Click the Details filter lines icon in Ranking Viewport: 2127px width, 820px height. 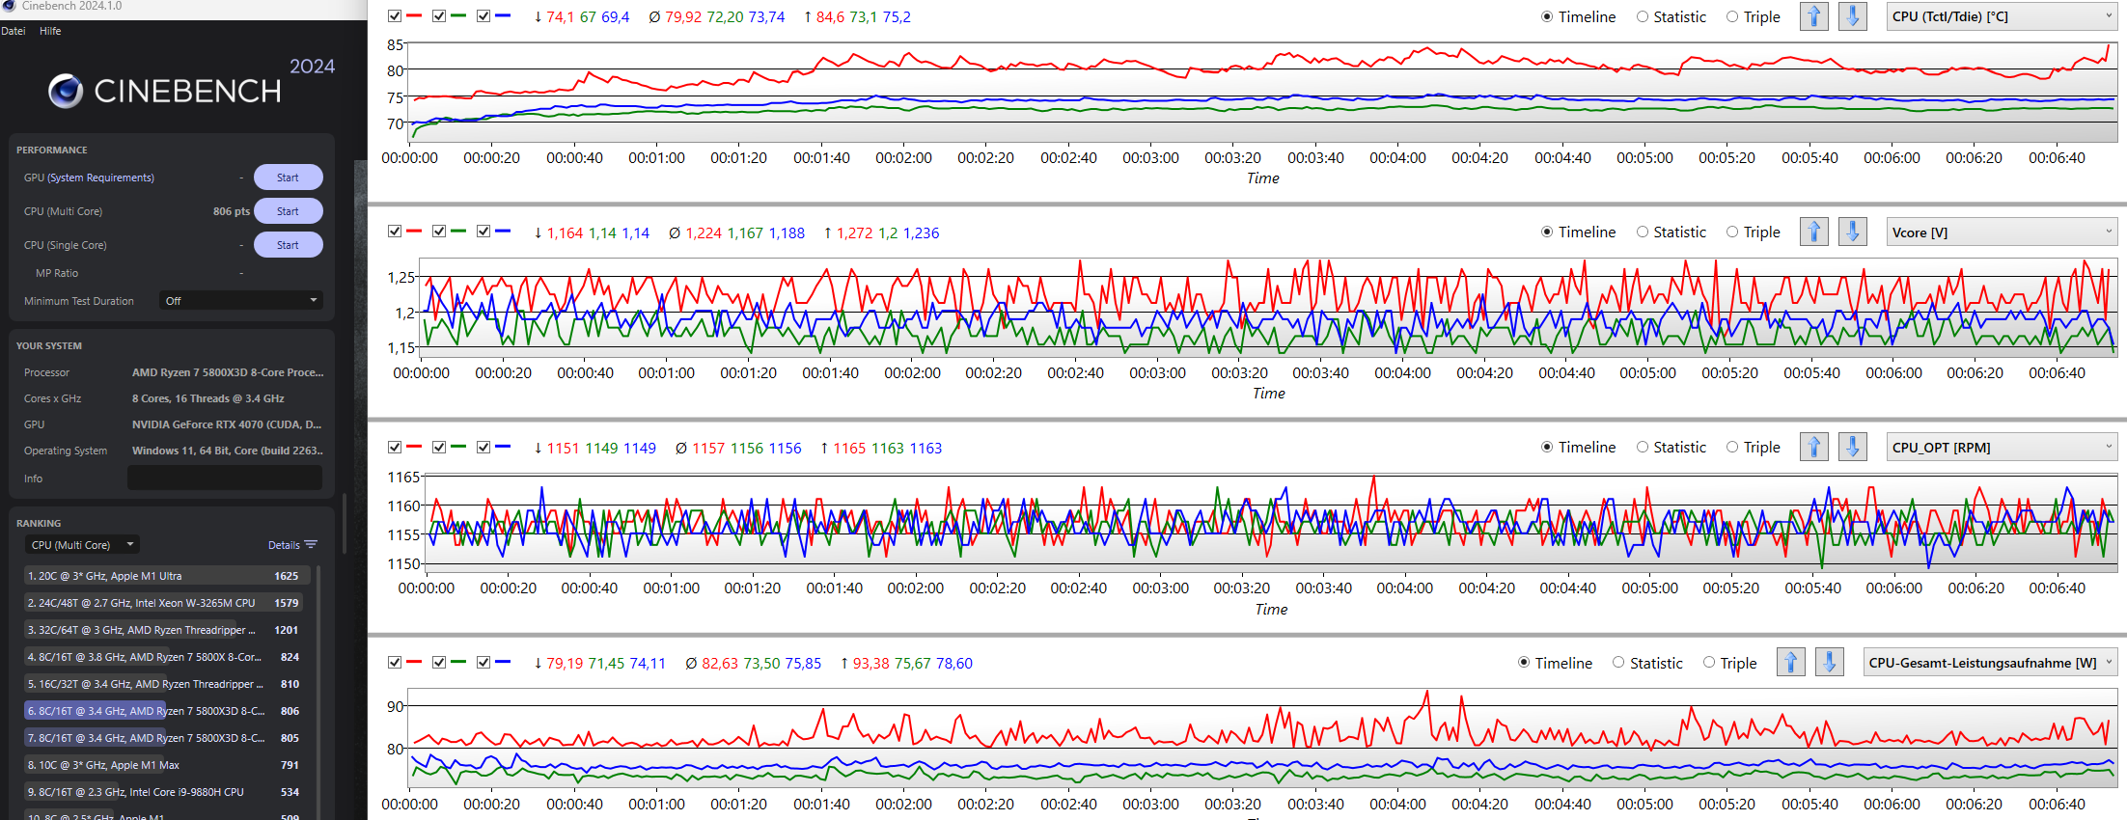(311, 545)
